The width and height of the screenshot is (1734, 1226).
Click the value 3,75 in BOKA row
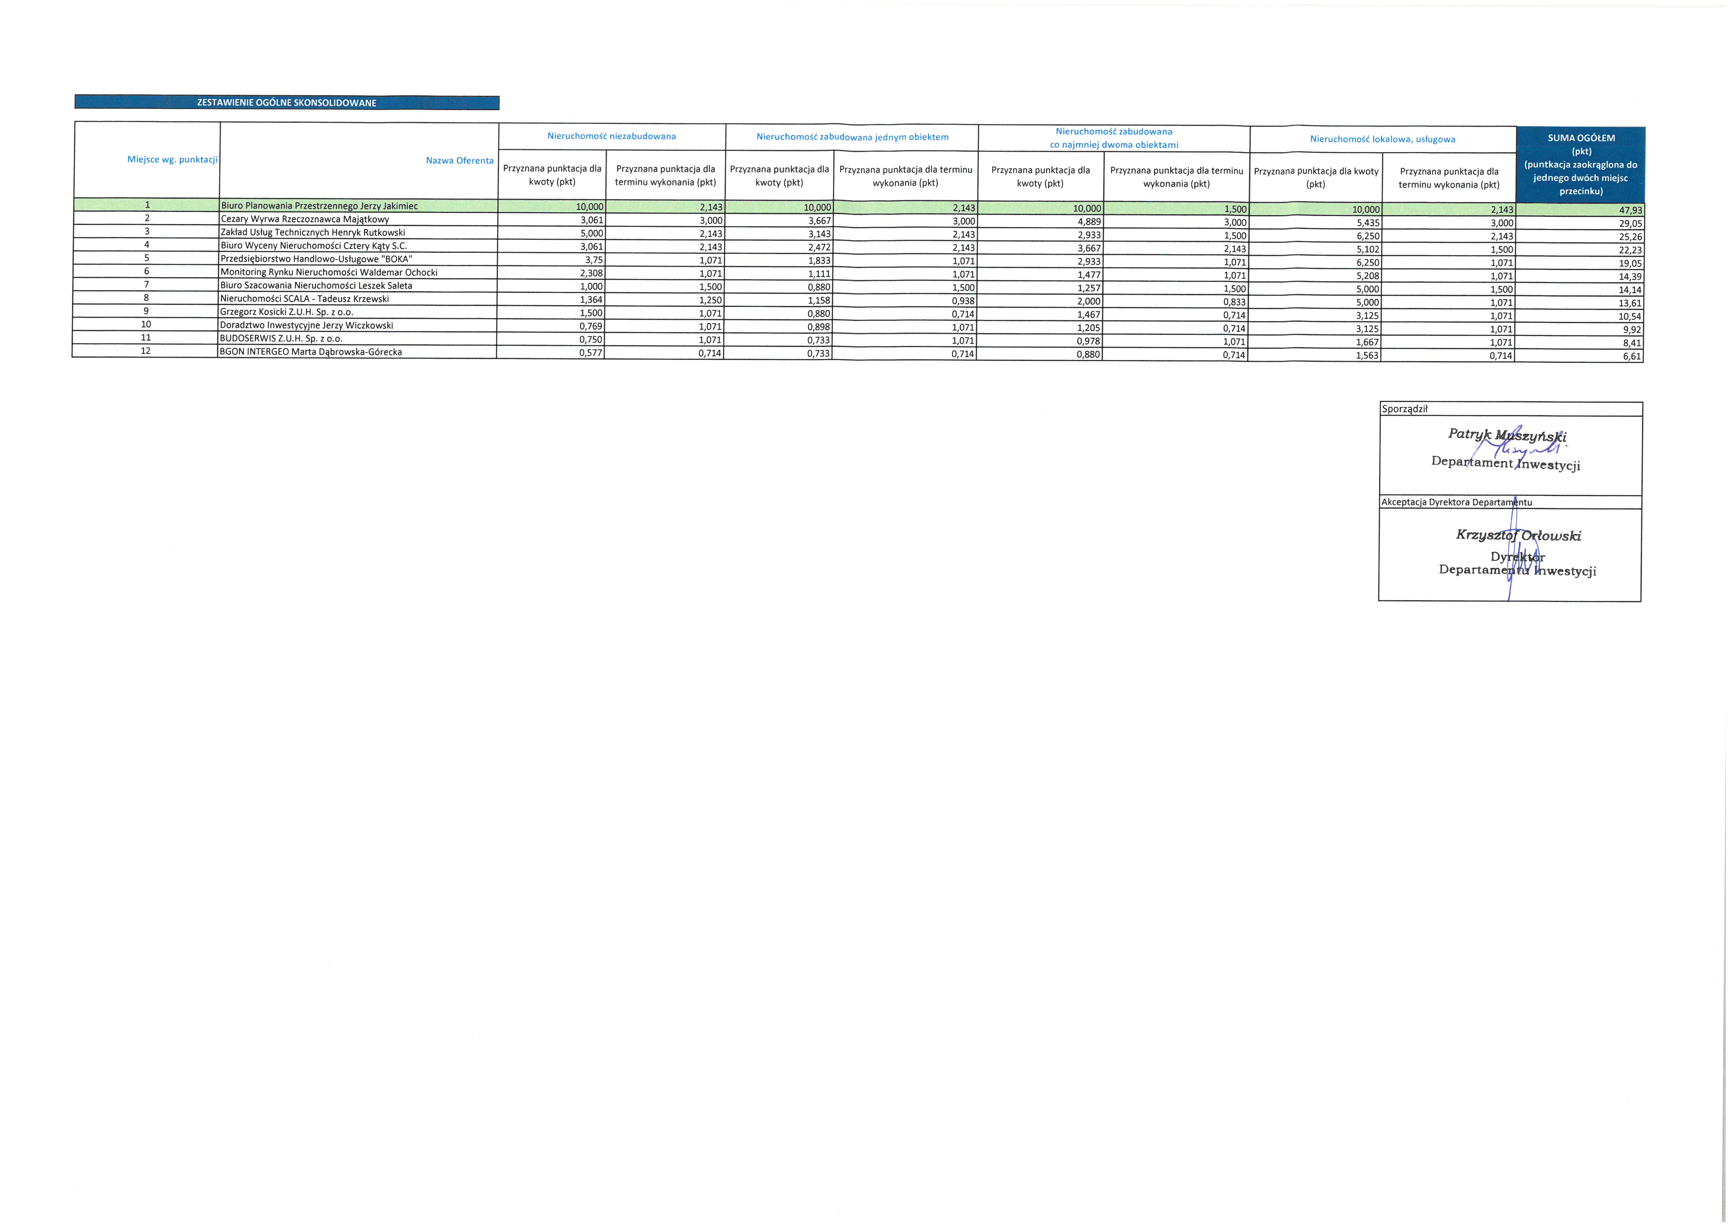(594, 260)
